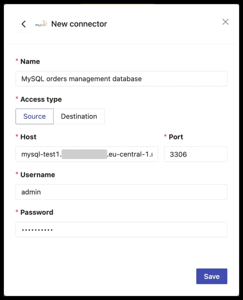Select Destination access type
Image resolution: width=243 pixels, height=300 pixels.
click(x=79, y=116)
